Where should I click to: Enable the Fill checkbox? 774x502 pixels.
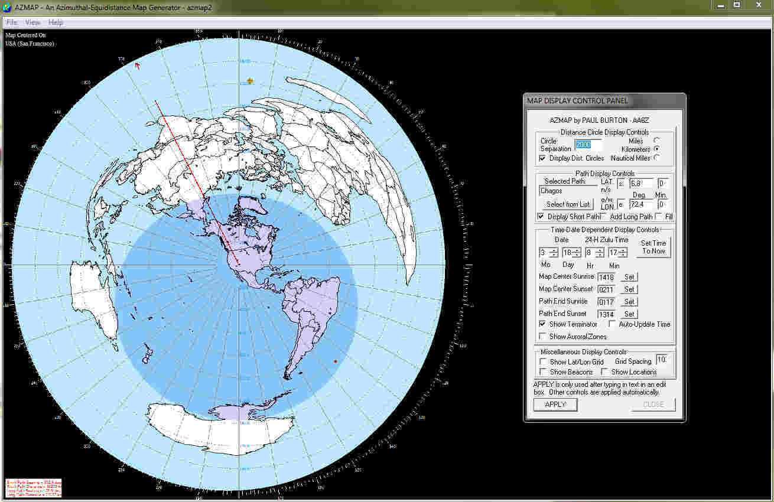659,217
